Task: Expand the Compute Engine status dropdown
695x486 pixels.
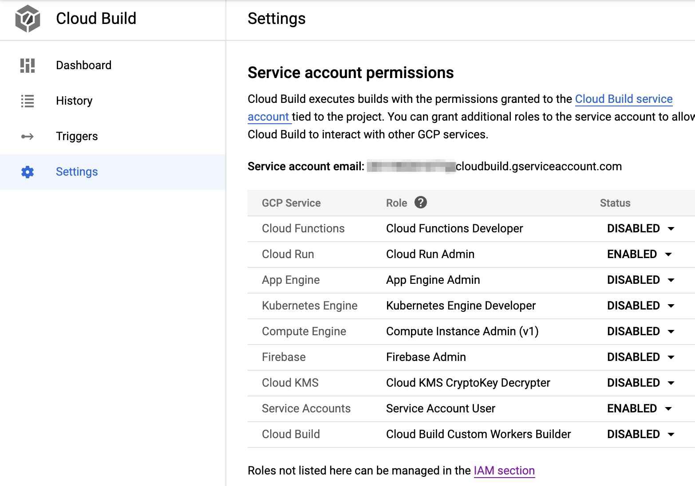Action: (x=640, y=331)
